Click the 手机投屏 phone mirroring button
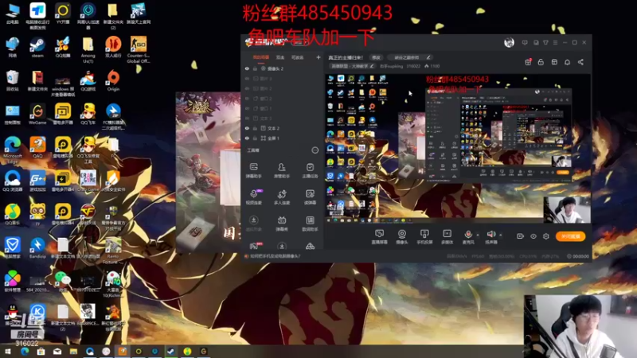637x358 pixels. pyautogui.click(x=424, y=236)
